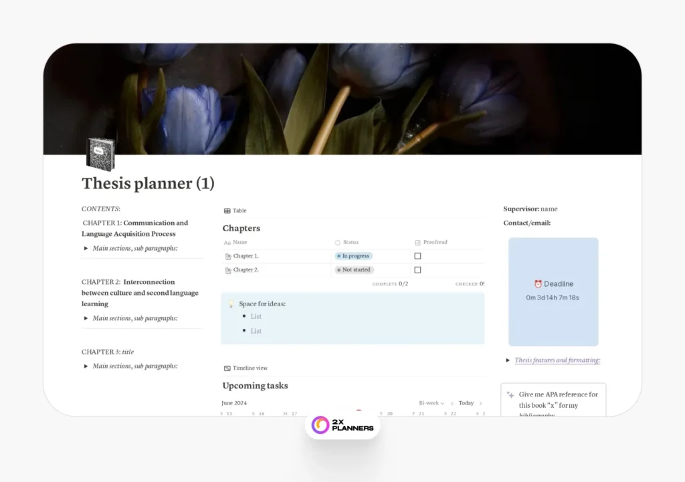Click the lightbulb icon beside 'Space for ideas'
Image resolution: width=685 pixels, height=482 pixels.
230,304
